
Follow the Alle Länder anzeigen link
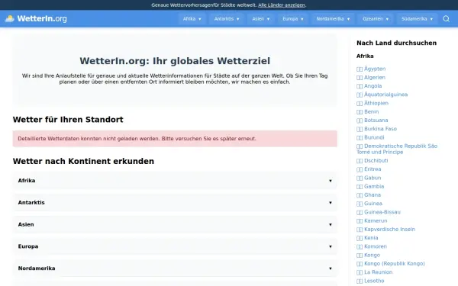pos(282,5)
